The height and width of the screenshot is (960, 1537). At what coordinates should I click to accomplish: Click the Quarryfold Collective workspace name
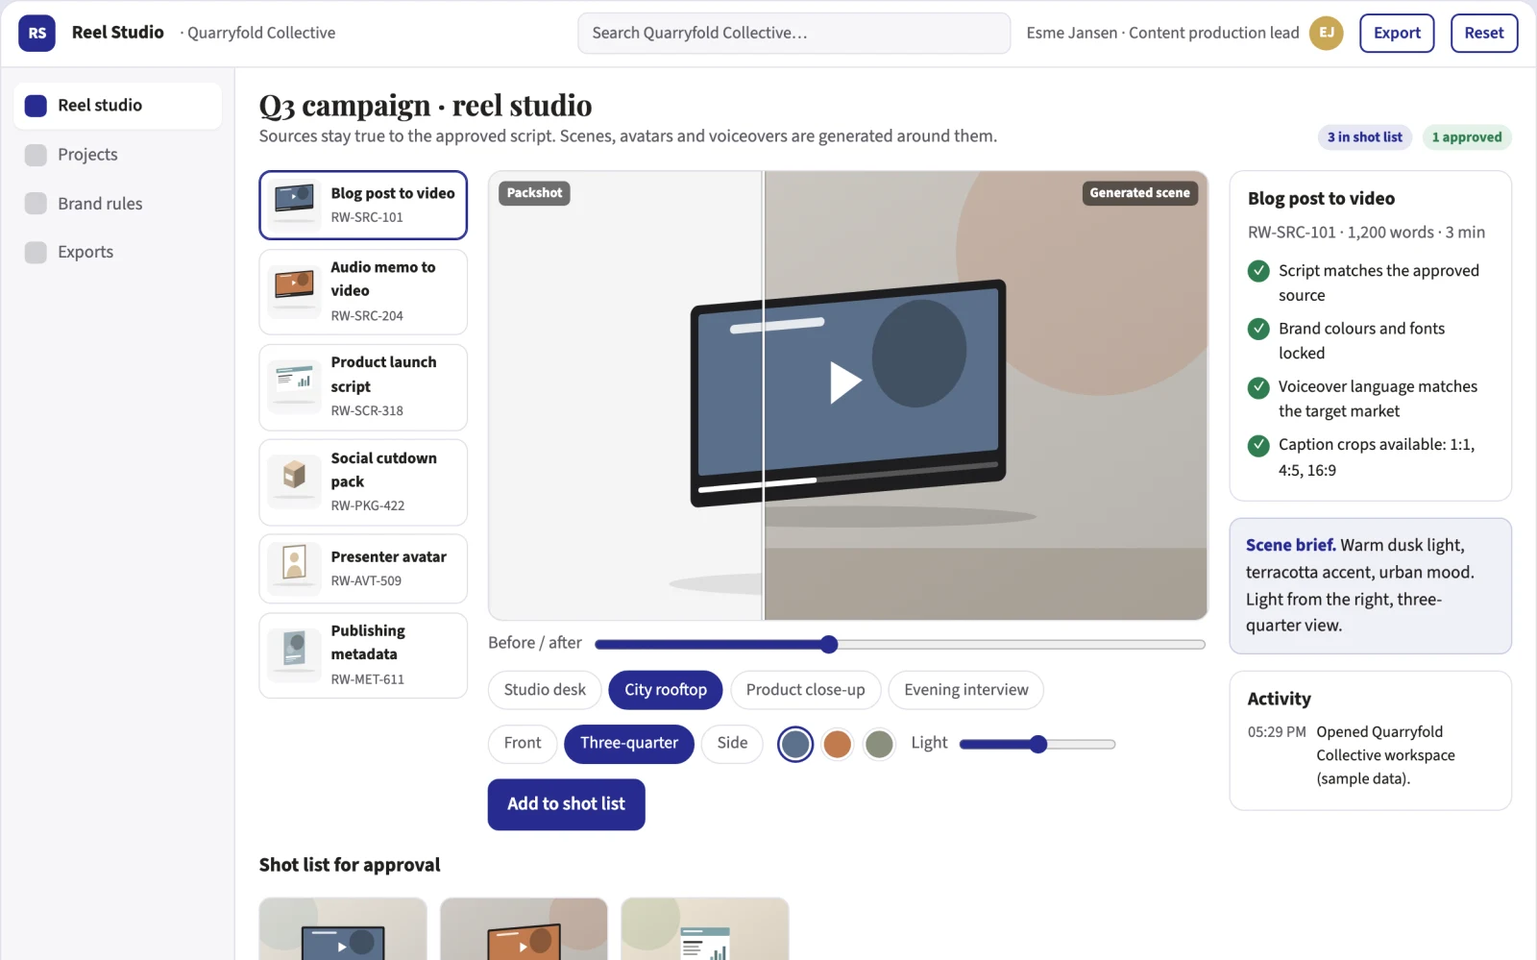[261, 33]
